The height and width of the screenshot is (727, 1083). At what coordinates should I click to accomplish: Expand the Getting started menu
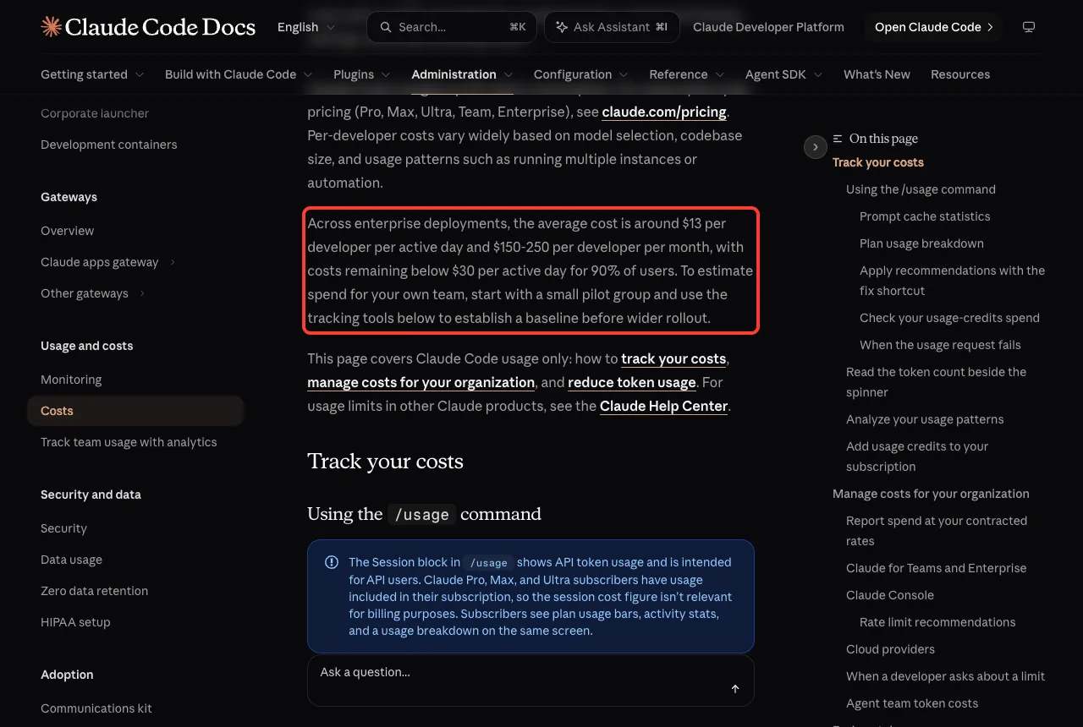click(92, 74)
